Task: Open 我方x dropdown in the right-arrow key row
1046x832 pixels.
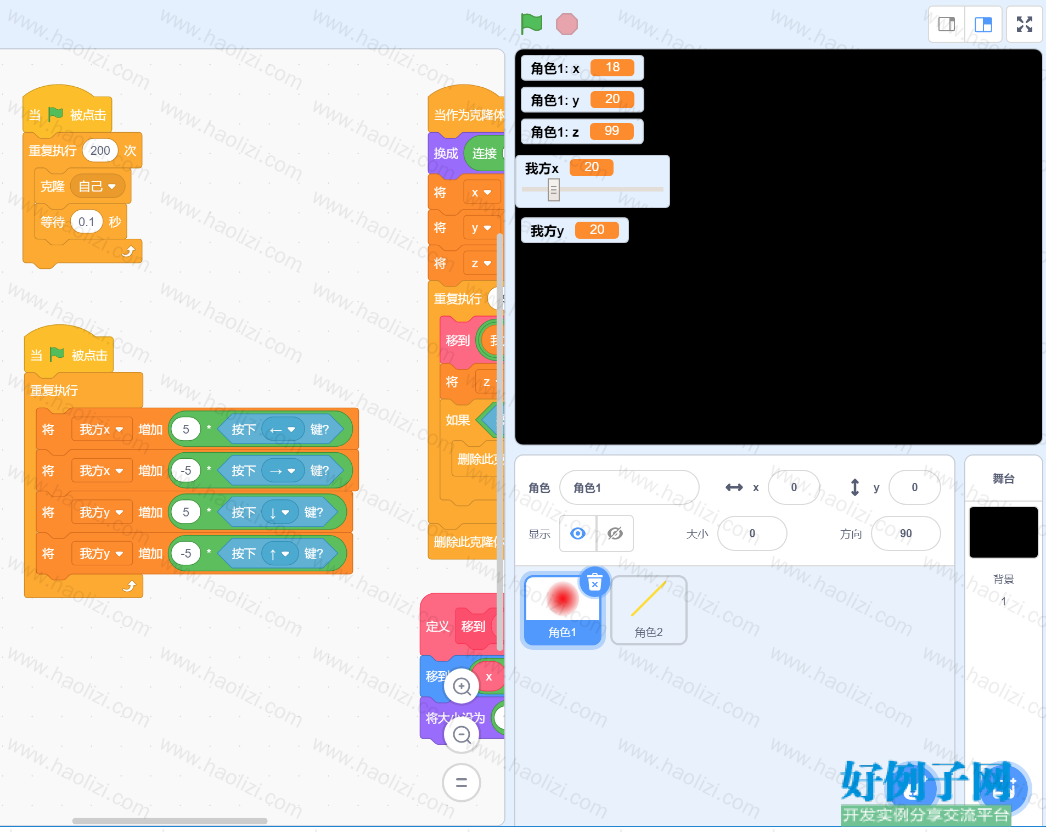Action: click(102, 470)
